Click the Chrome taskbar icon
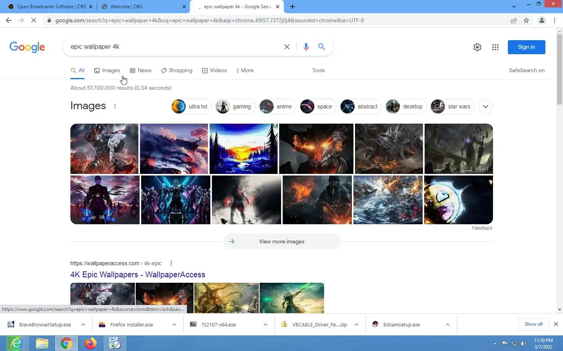The width and height of the screenshot is (563, 351). (x=66, y=344)
